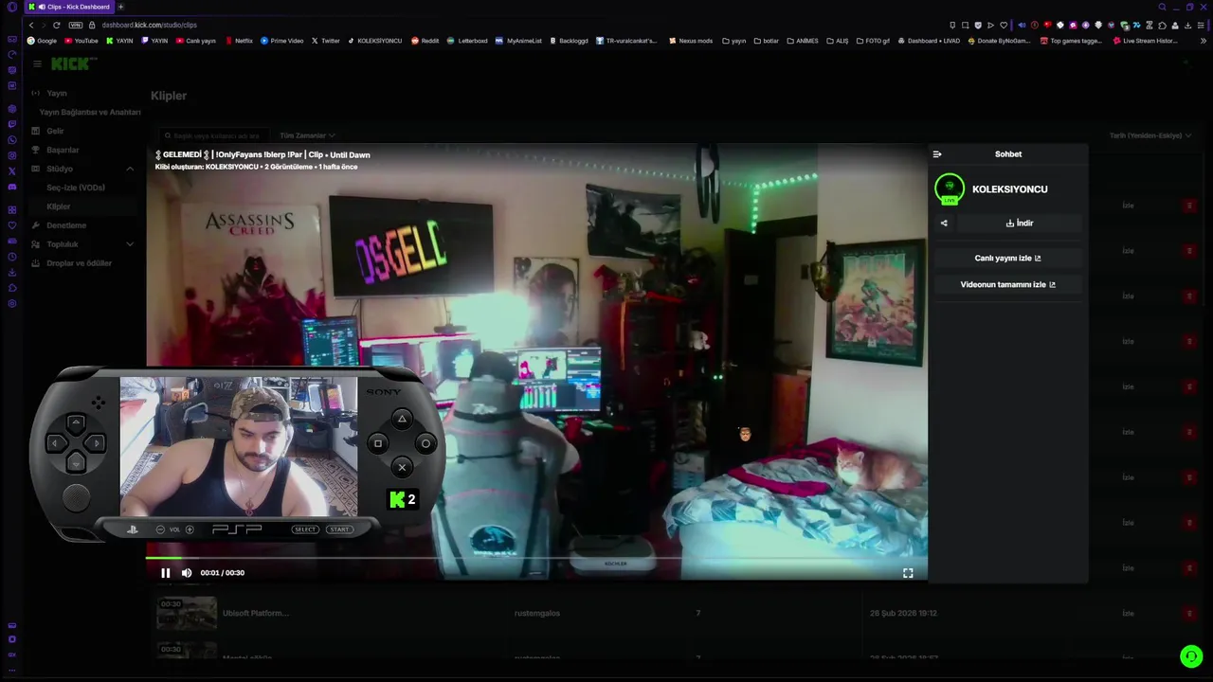Open Videonun tamamını izle link
This screenshot has width=1213, height=682.
pyautogui.click(x=1007, y=284)
